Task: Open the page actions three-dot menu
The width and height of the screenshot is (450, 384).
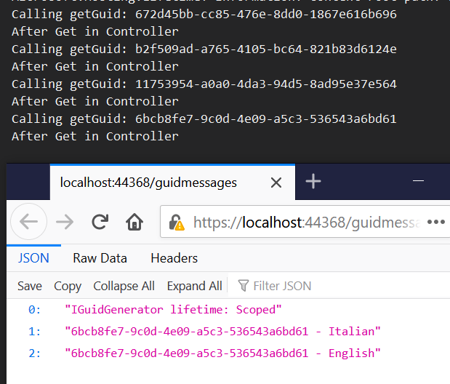Action: [436, 222]
